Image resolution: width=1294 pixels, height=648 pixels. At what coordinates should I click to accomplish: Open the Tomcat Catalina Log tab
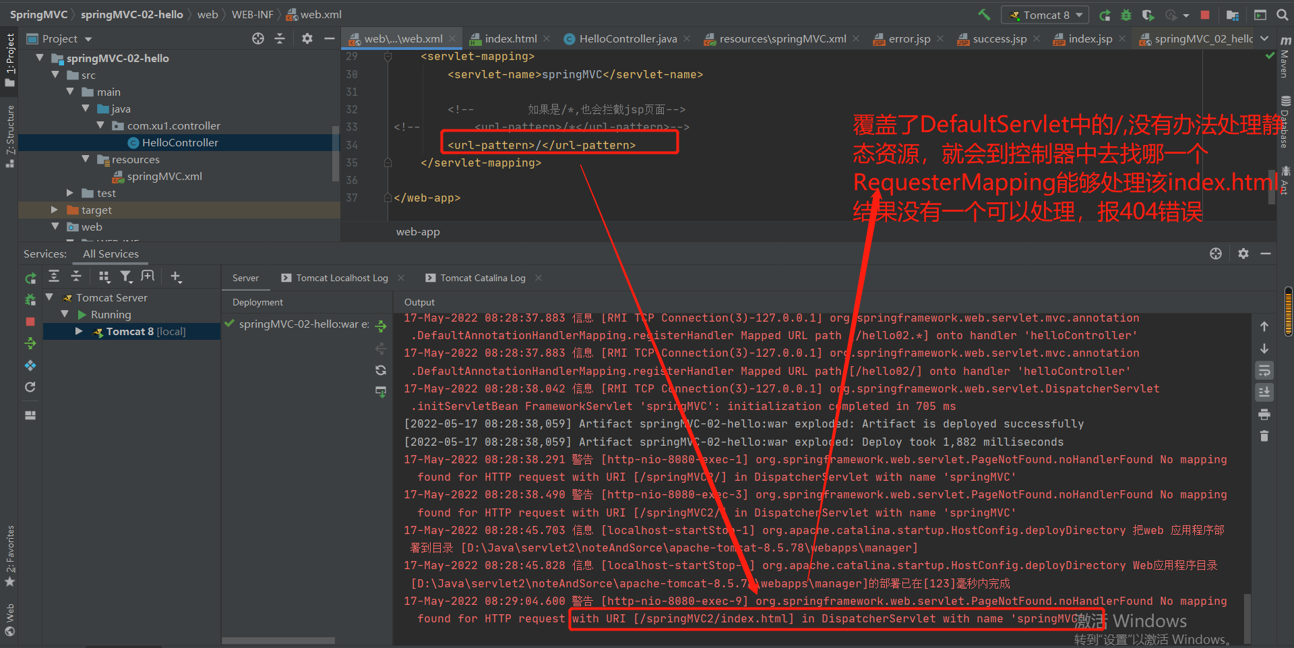[x=483, y=278]
